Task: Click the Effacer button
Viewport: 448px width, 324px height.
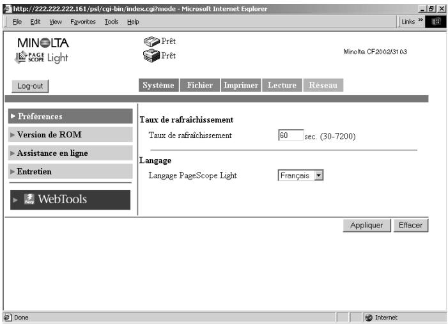Action: pyautogui.click(x=410, y=226)
